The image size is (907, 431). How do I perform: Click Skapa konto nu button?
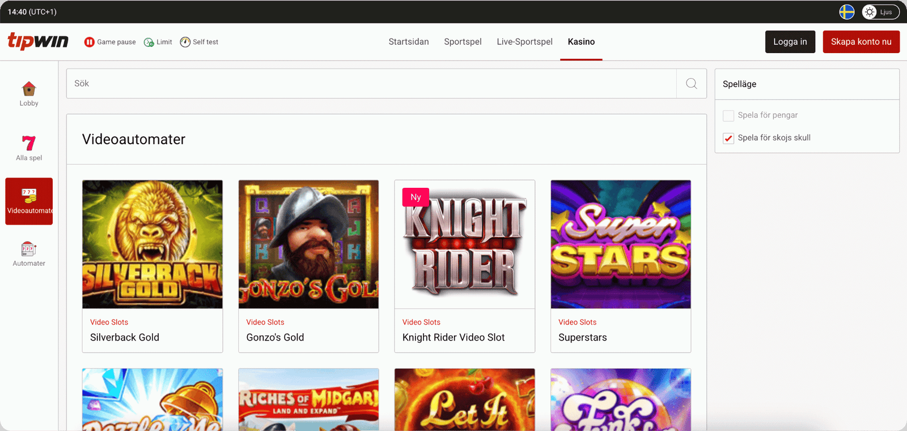861,42
